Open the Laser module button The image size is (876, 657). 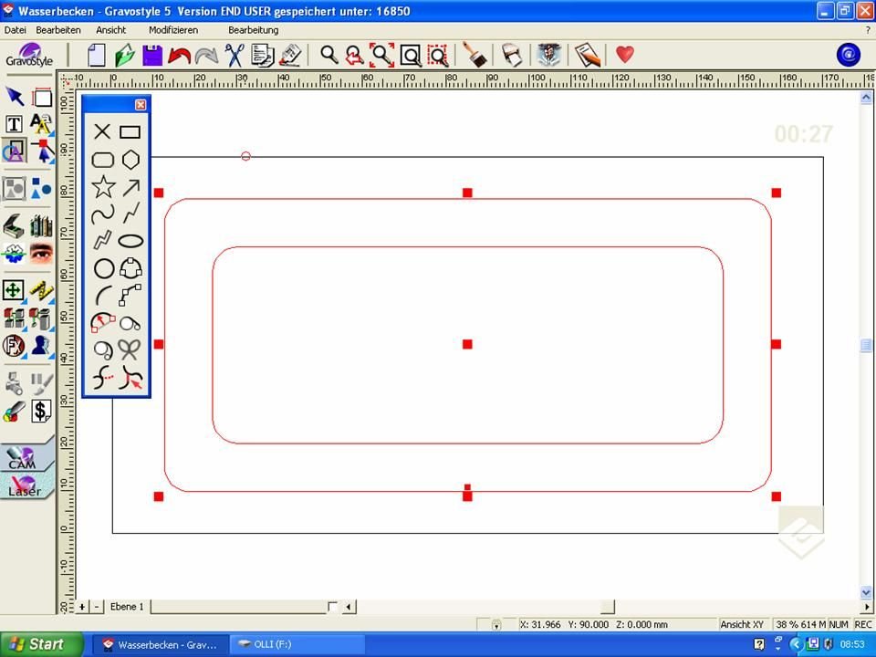(x=25, y=486)
